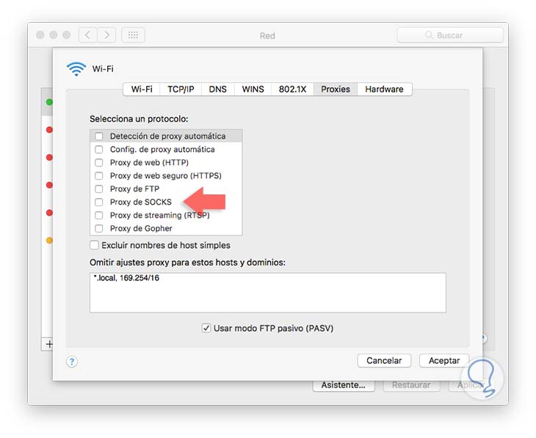This screenshot has width=536, height=438.
Task: Tick Config. de proxy automática checkbox
Action: (99, 150)
